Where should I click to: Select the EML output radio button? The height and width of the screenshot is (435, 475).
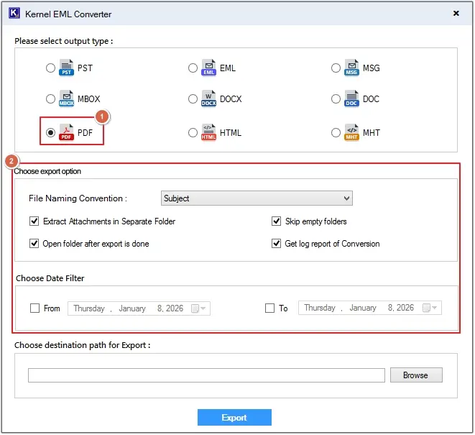click(x=193, y=68)
